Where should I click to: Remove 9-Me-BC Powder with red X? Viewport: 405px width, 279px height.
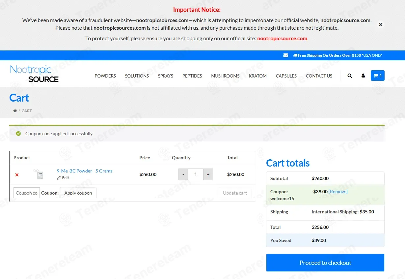[x=17, y=174]
